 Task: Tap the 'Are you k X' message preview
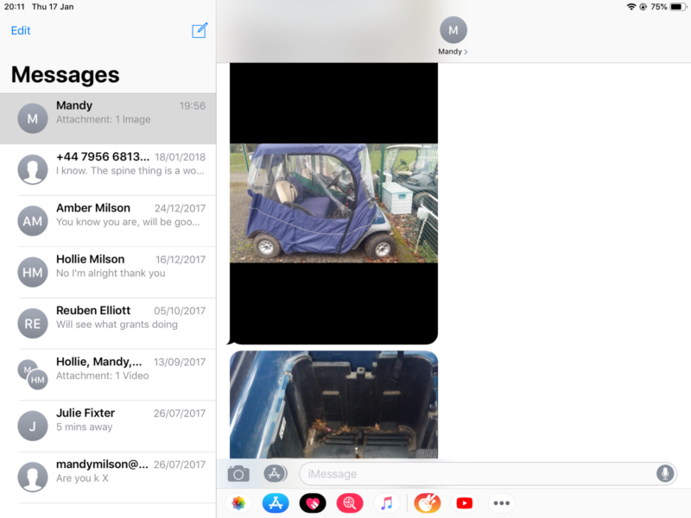click(x=82, y=478)
